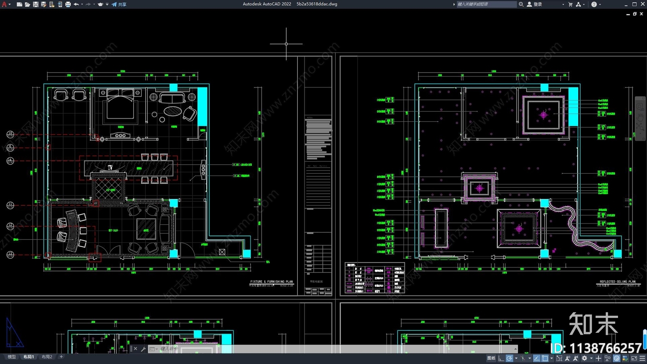The width and height of the screenshot is (647, 364).
Task: Click the Save As icon
Action: point(44,4)
